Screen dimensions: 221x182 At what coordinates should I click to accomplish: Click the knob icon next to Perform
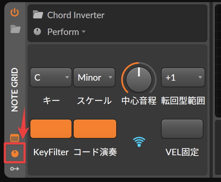(37, 31)
